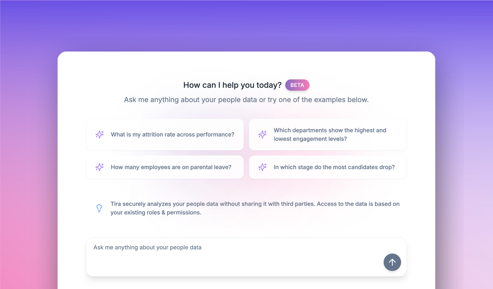Click the purple gradient background above the panel
Image resolution: width=493 pixels, height=289 pixels.
coord(246,26)
